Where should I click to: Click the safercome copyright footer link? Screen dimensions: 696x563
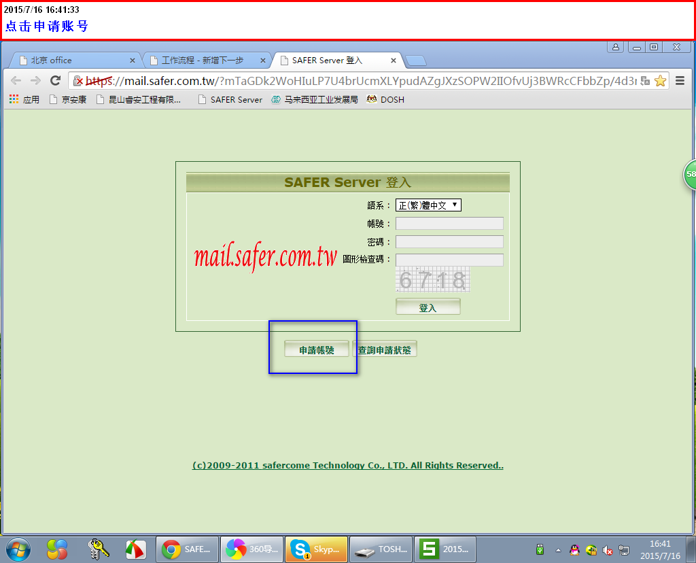click(x=347, y=466)
